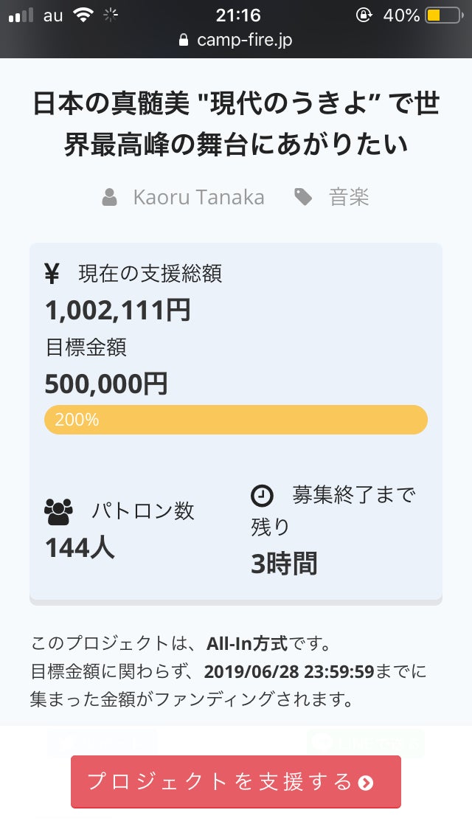
Task: Tap the プロジェクトを支援する button
Action: 236,782
